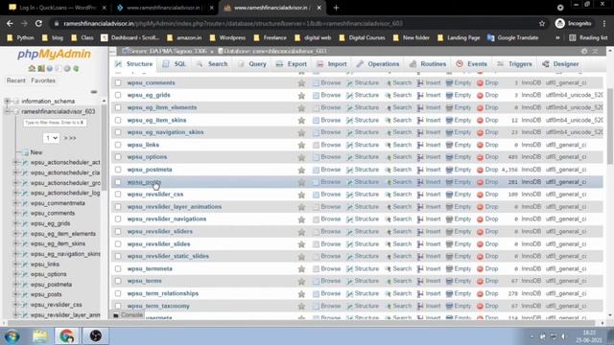Screen dimensions: 614x345
Task: Open the Import tab
Action: pos(332,64)
